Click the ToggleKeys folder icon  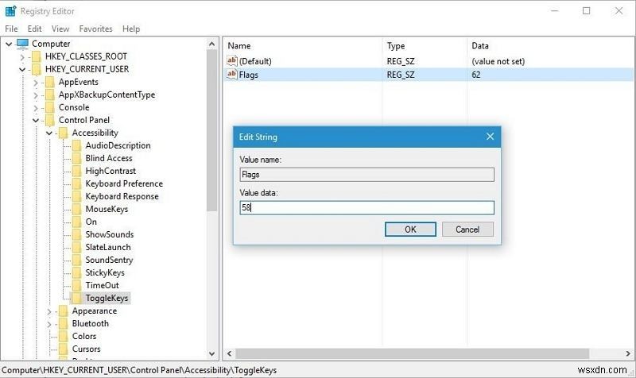[x=76, y=298]
